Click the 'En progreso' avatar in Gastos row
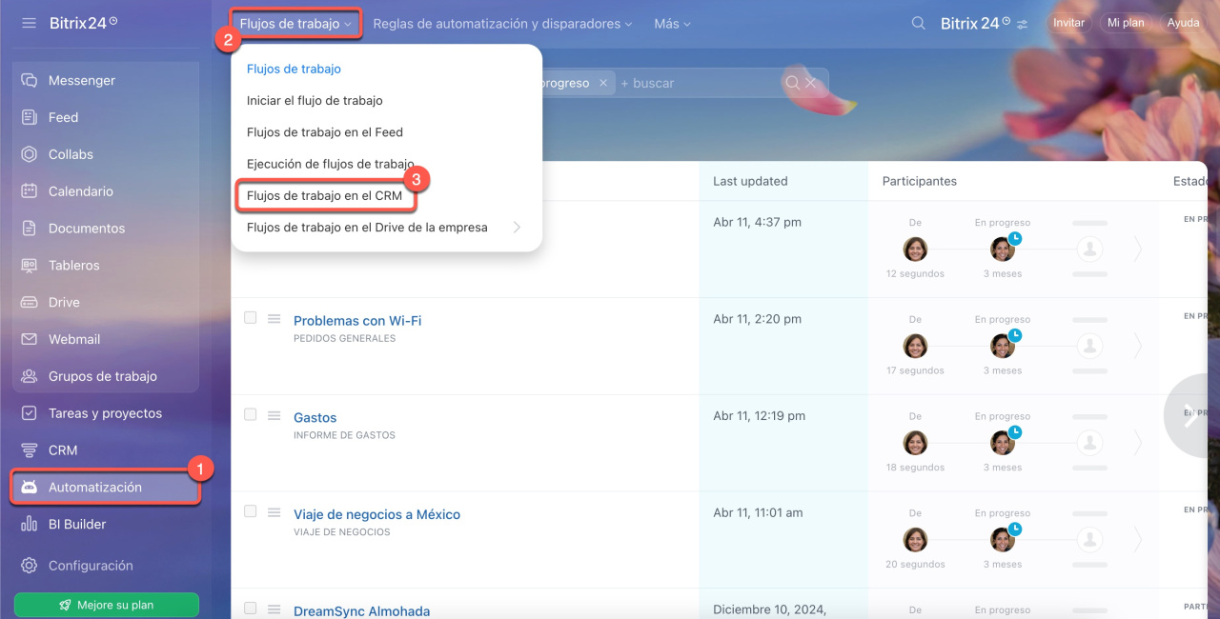Screen dimensions: 1220x619 1002,443
